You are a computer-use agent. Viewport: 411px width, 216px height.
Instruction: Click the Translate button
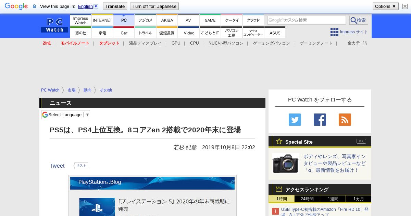click(115, 6)
